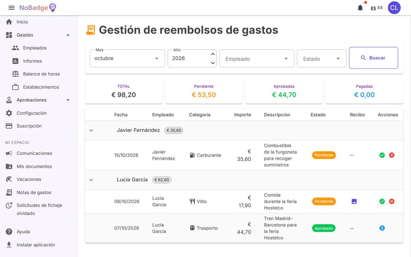This screenshot has height=257, width=411.
Task: Collapse the Lucía García group
Action: (91, 180)
